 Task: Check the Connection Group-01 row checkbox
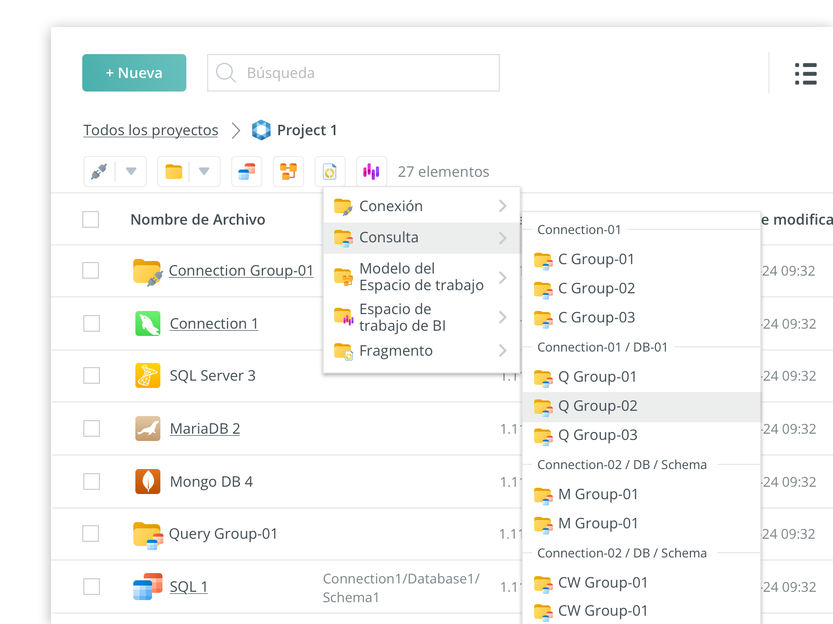tap(91, 270)
